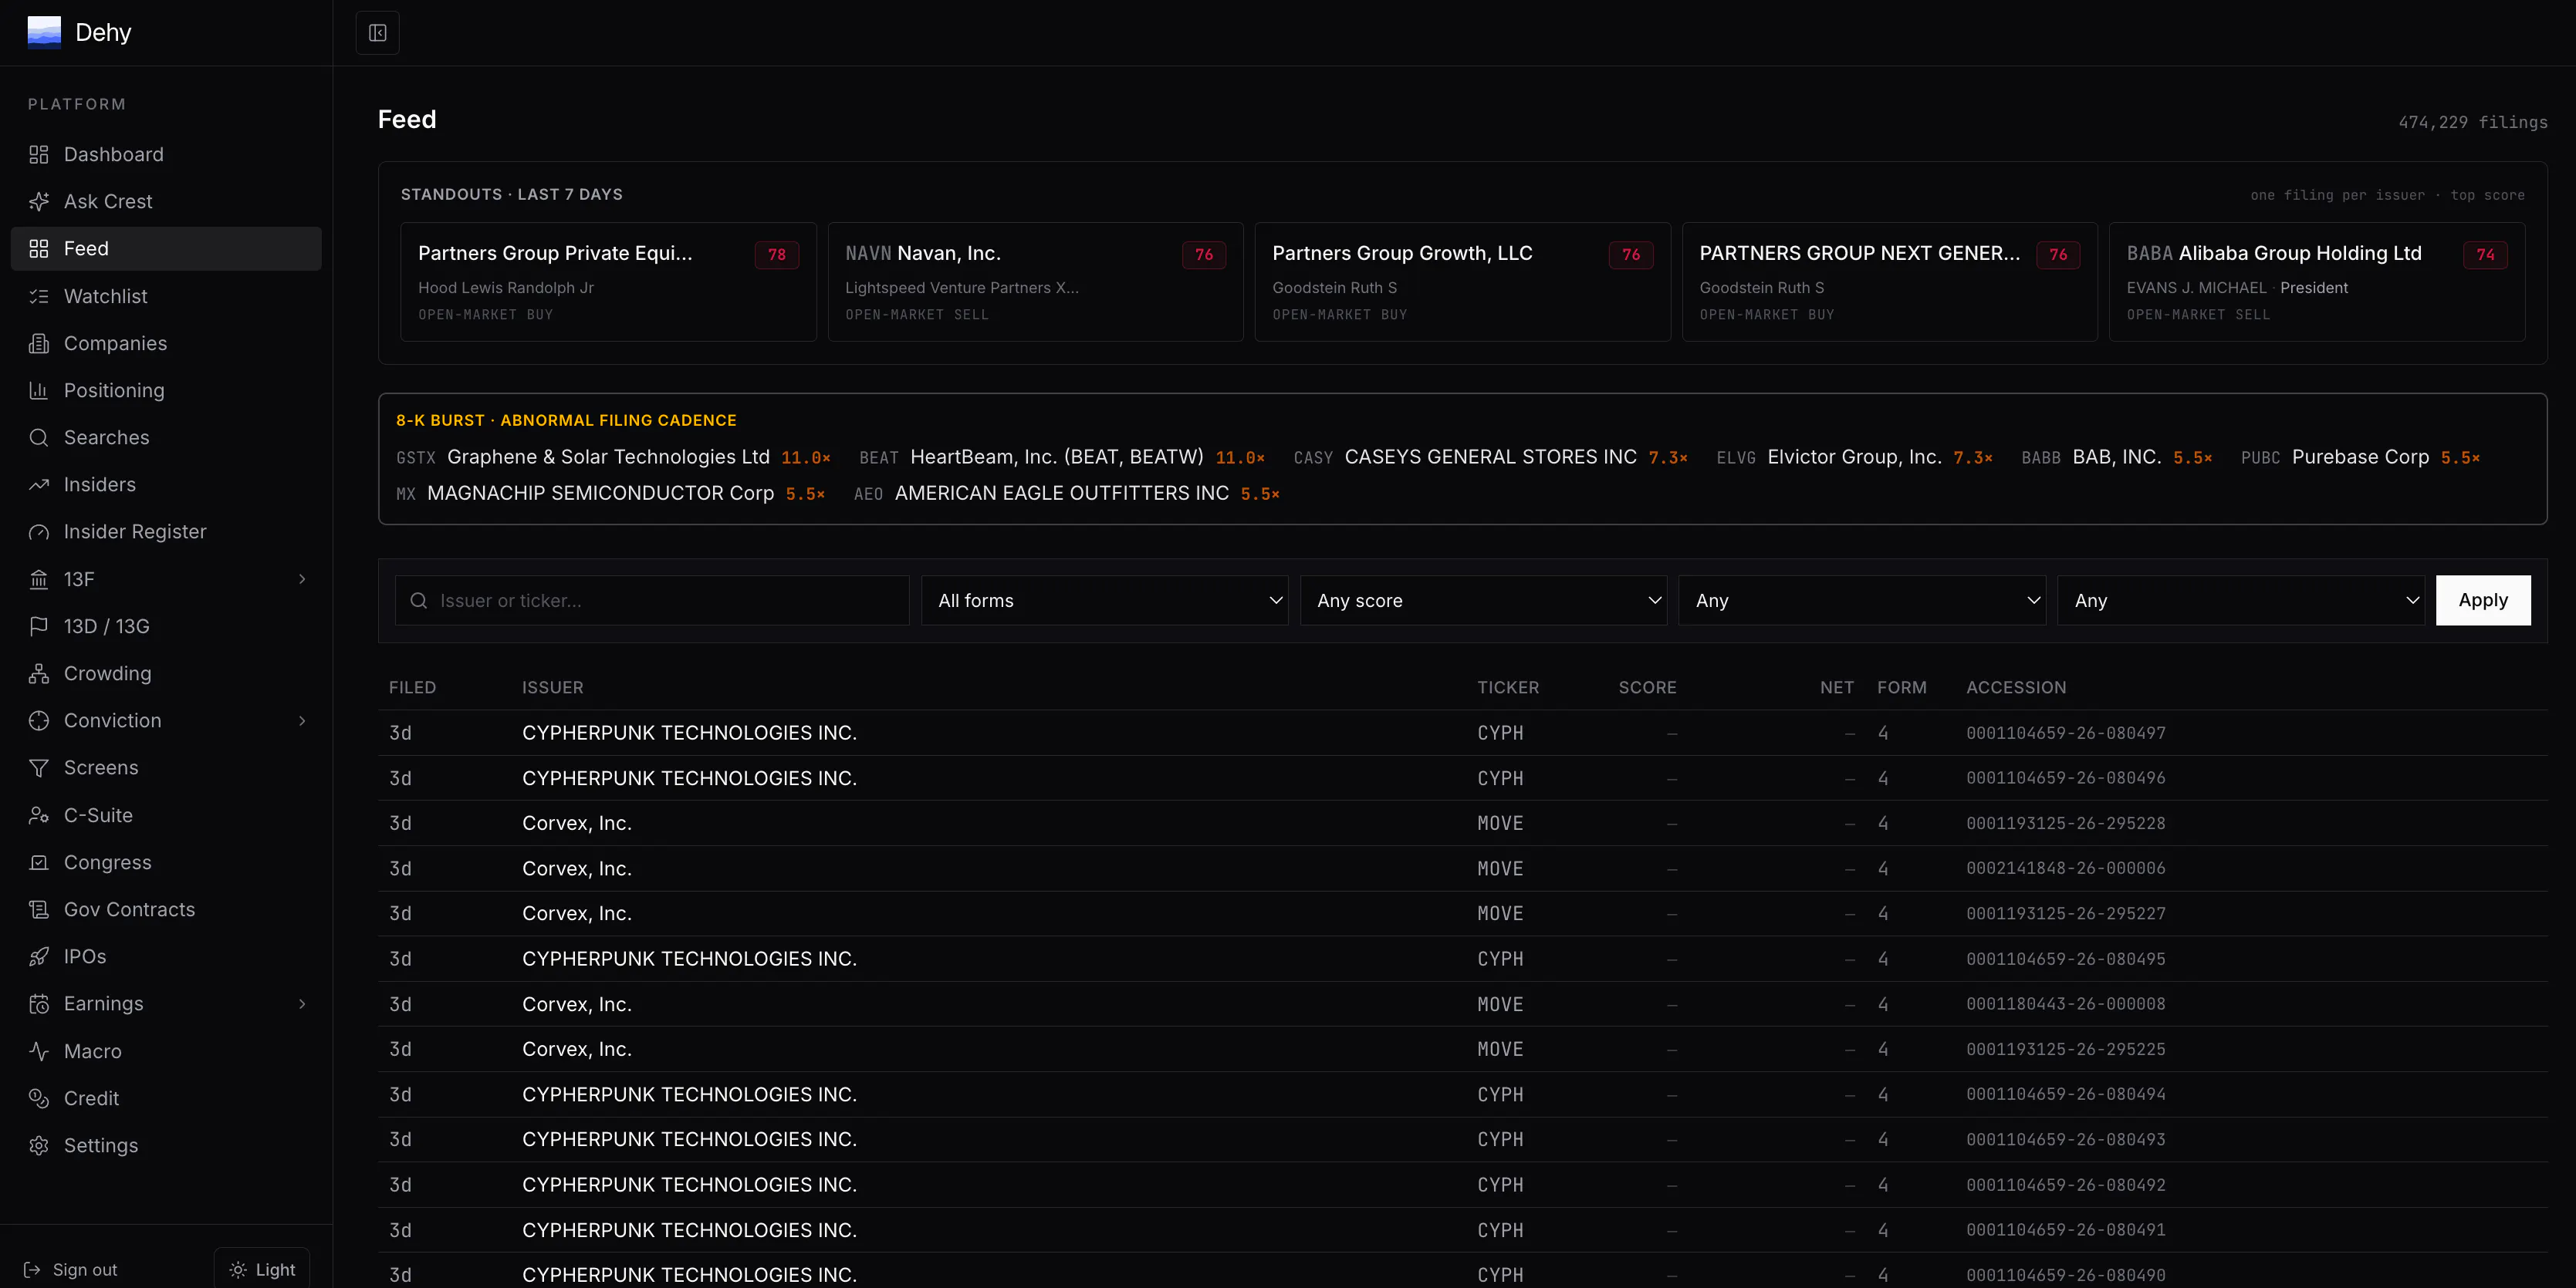This screenshot has width=2576, height=1288.
Task: Click the Insider Register gauge icon
Action: pyautogui.click(x=39, y=531)
